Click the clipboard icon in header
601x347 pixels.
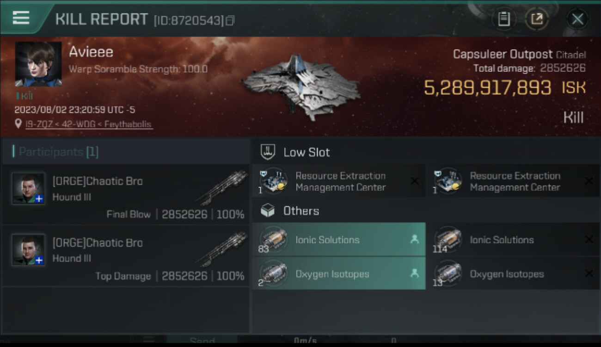[x=503, y=19]
